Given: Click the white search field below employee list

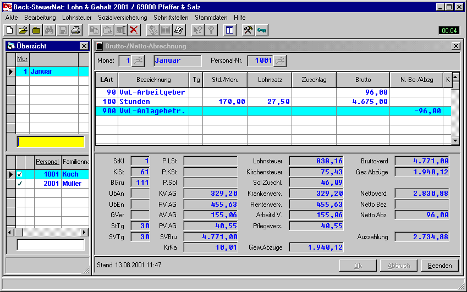Looking at the screenshot, I should pyautogui.click(x=51, y=245).
